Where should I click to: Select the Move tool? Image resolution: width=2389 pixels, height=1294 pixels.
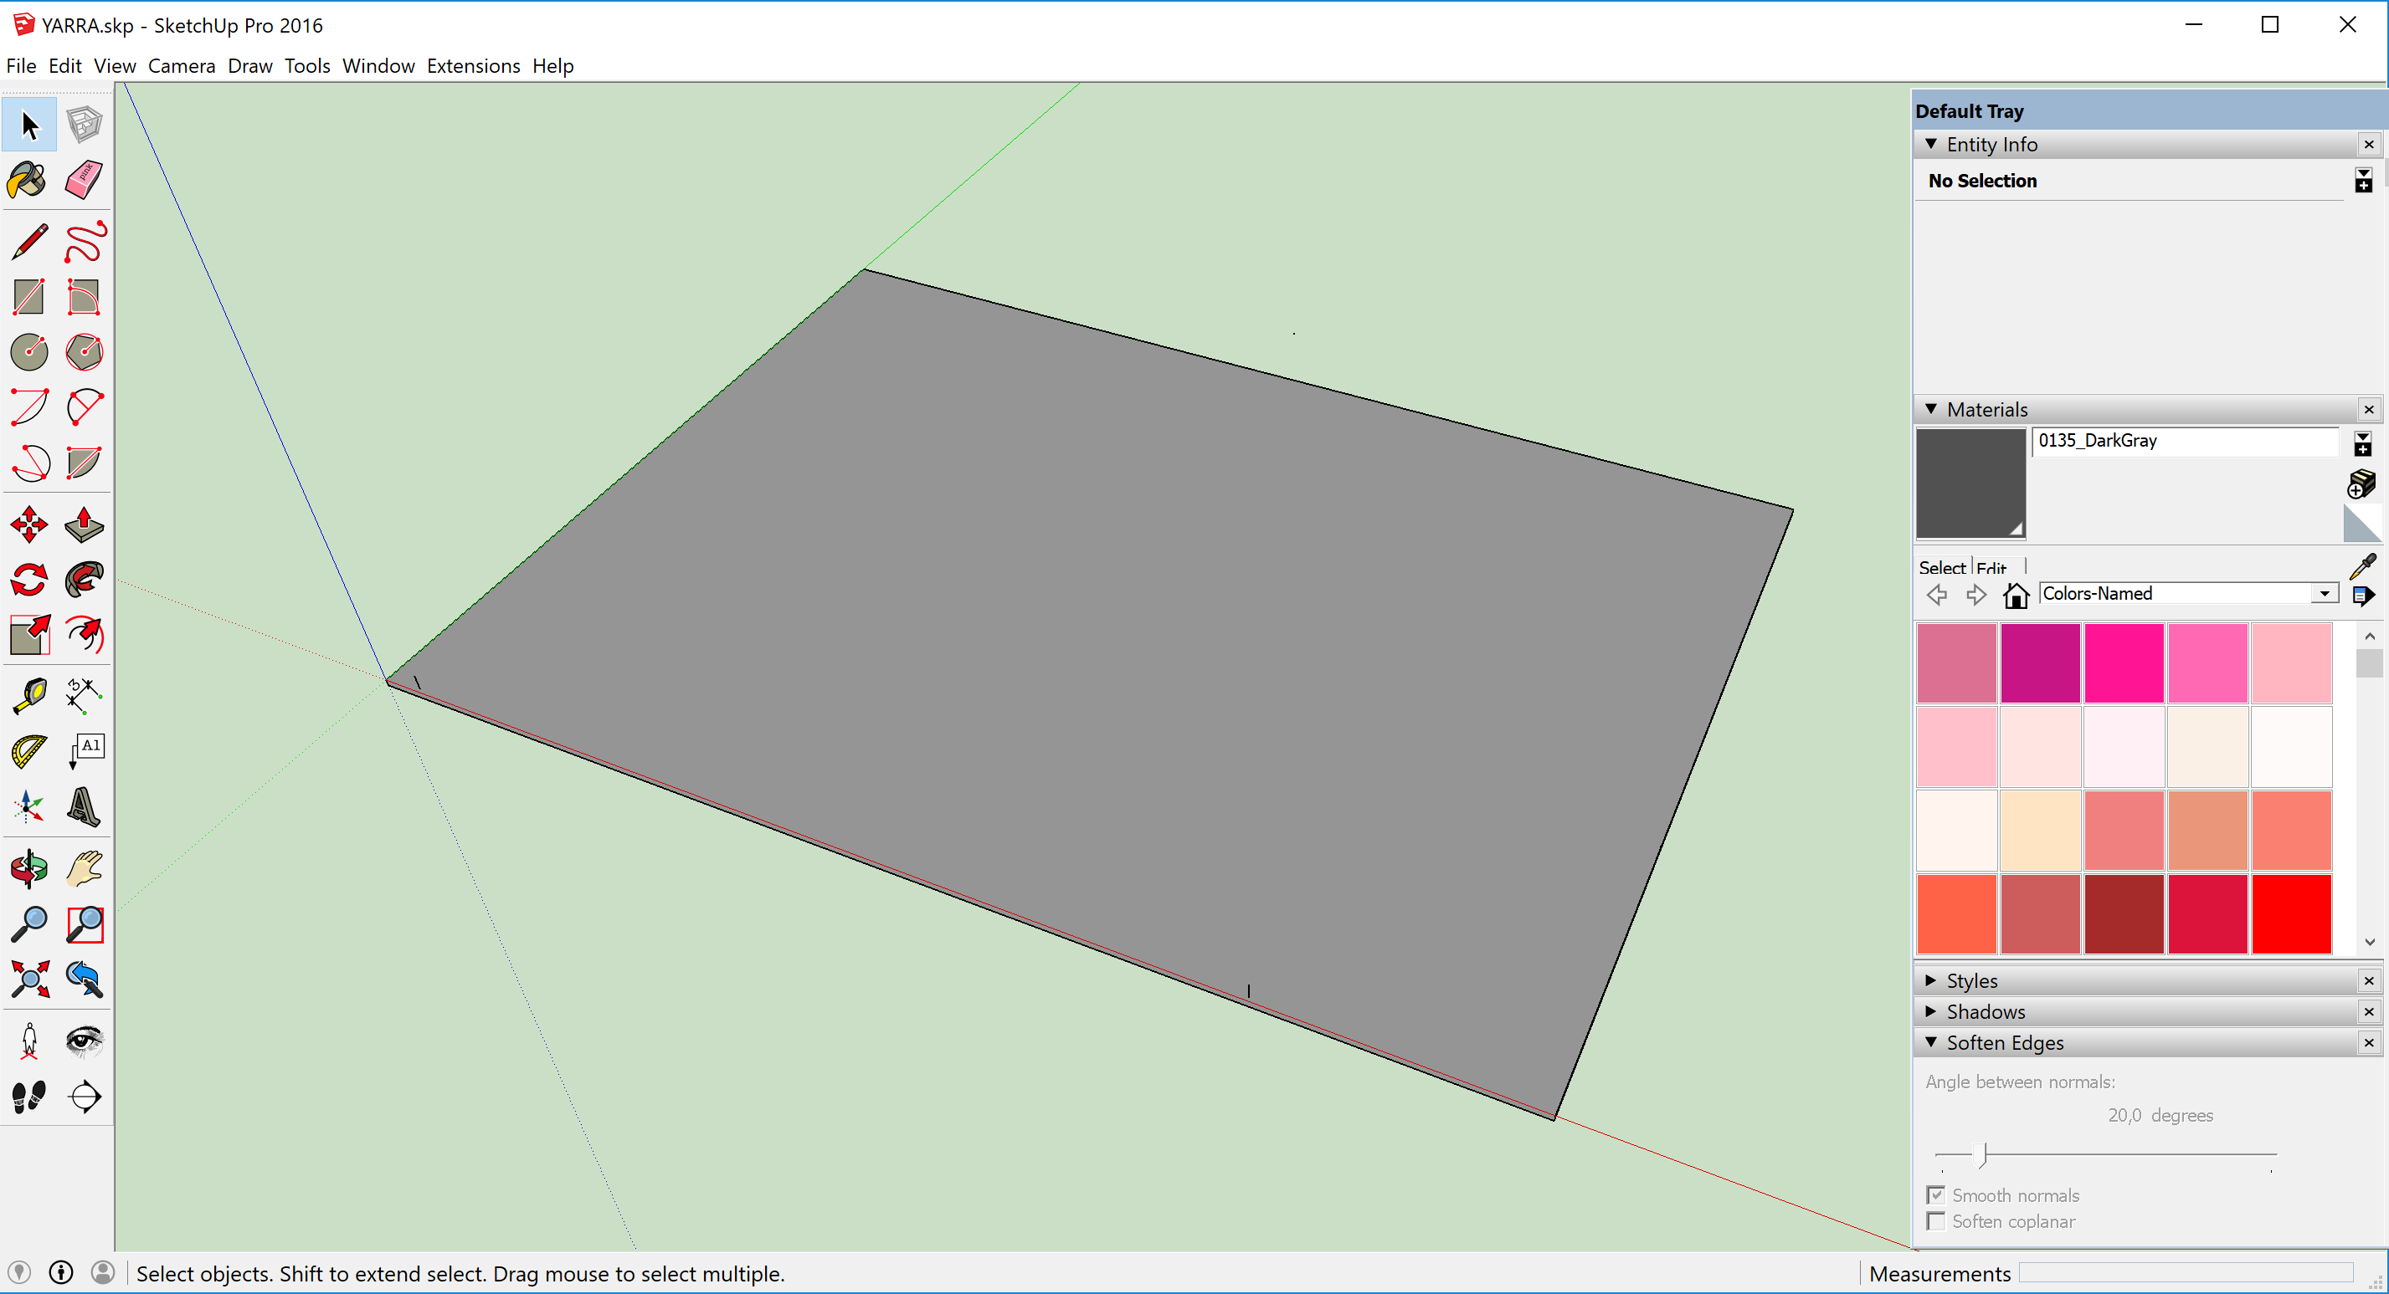(x=29, y=524)
